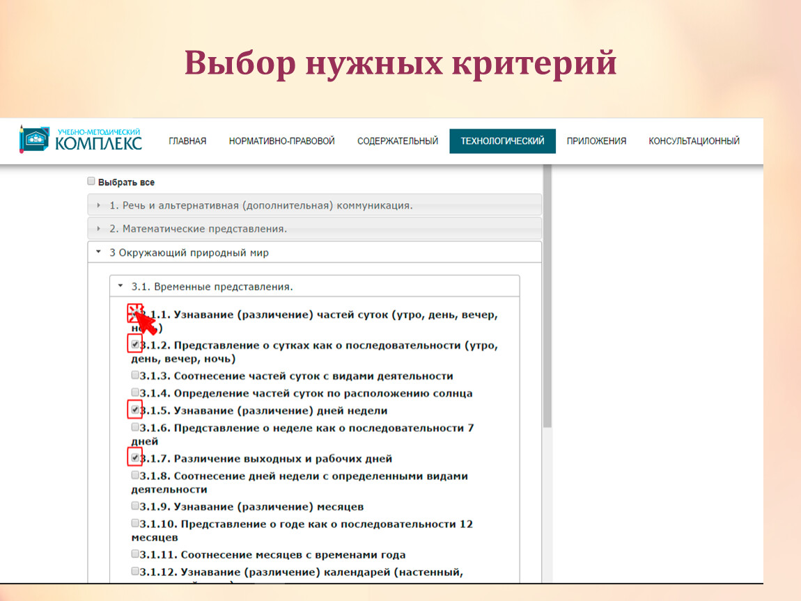801x601 pixels.
Task: Uncheck item 3.1.2 Представление о сутках
Action: pyautogui.click(x=135, y=344)
